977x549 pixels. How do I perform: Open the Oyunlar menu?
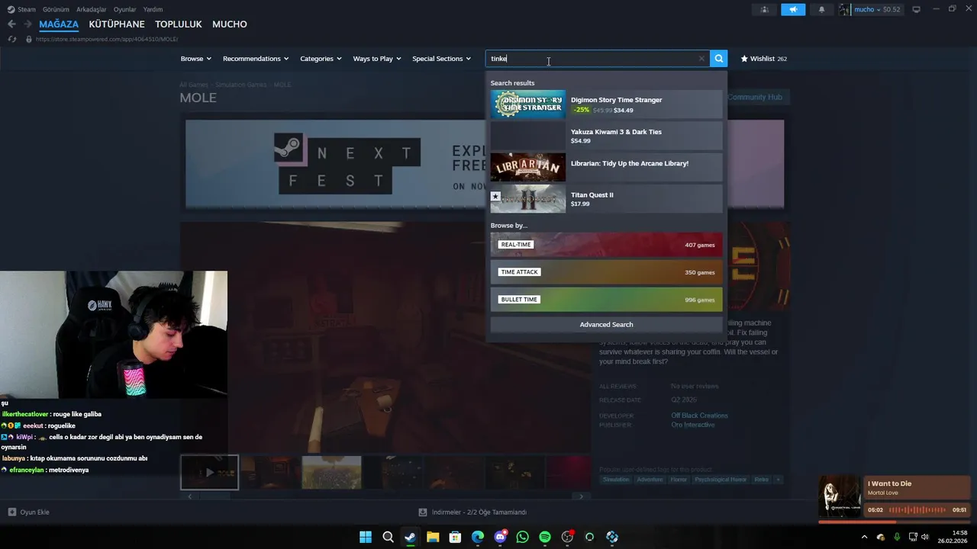(125, 9)
